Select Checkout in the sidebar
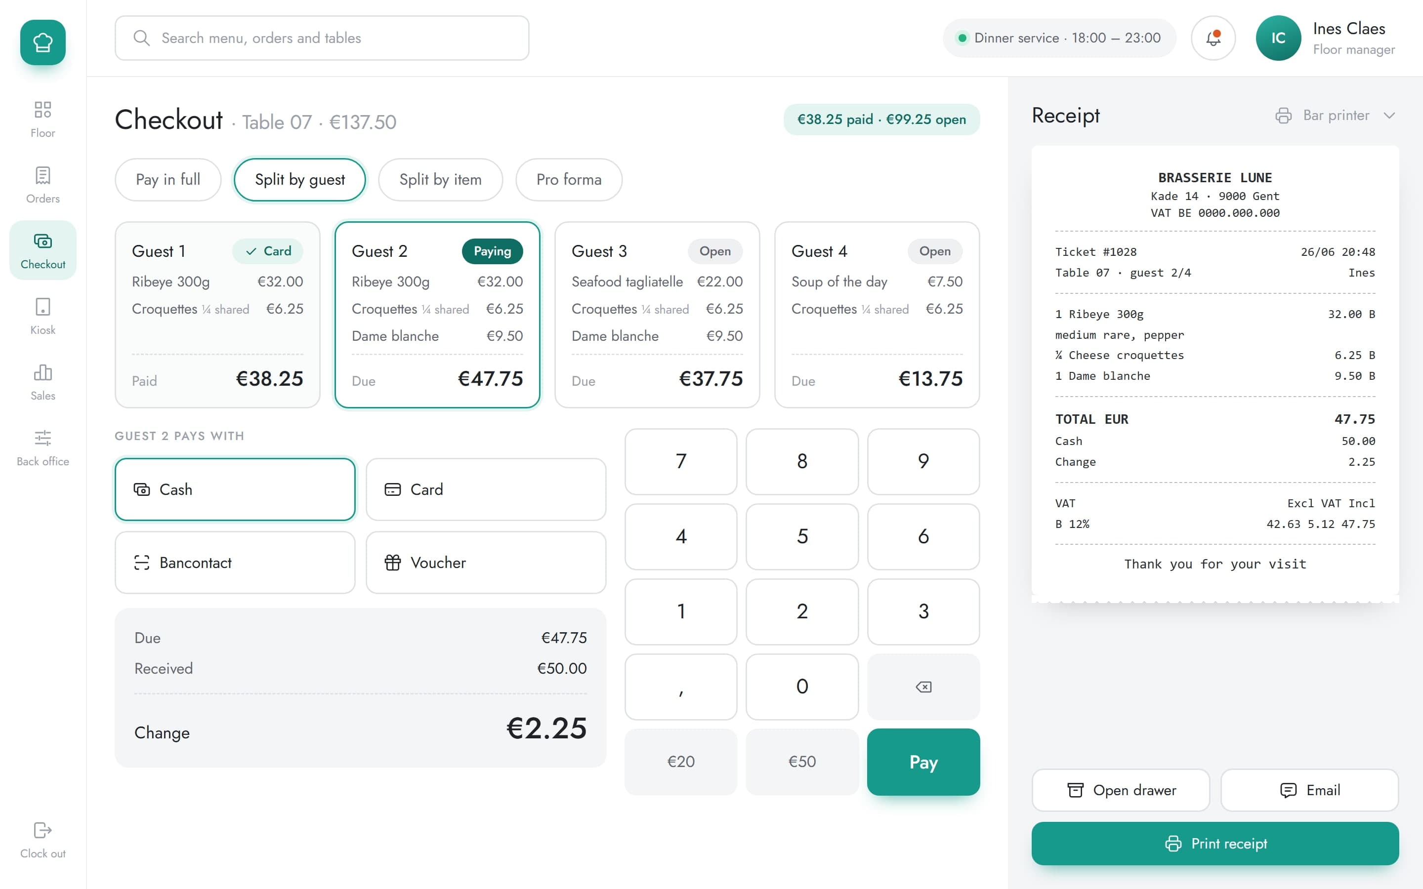Image resolution: width=1423 pixels, height=889 pixels. (43, 250)
